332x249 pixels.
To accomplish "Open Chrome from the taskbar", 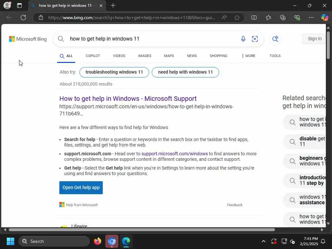I will [x=112, y=241].
